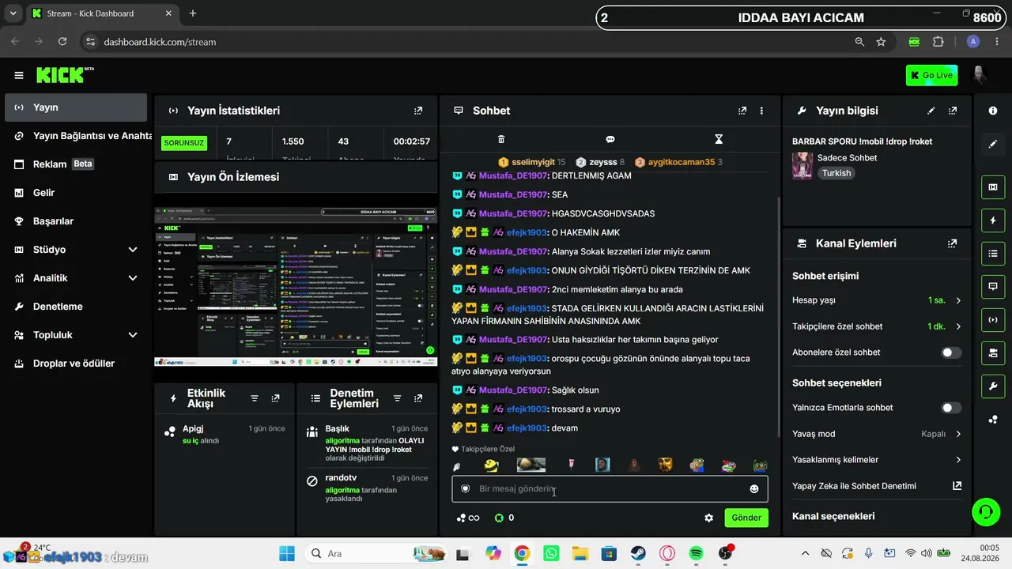The image size is (1012, 569).
Task: Send message with Gönder button
Action: coord(746,518)
